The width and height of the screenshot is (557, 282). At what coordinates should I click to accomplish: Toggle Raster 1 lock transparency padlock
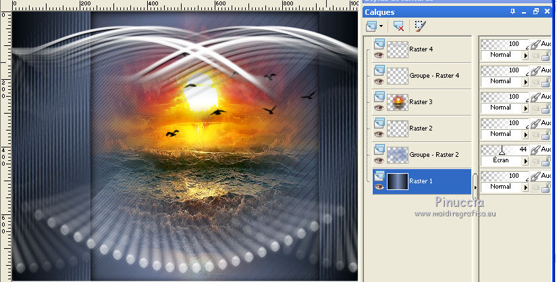pyautogui.click(x=546, y=187)
